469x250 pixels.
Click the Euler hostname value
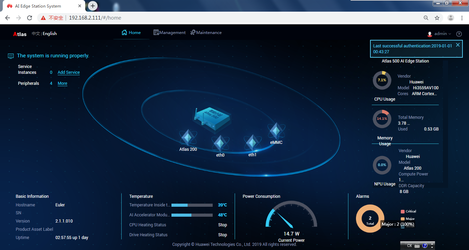60,205
